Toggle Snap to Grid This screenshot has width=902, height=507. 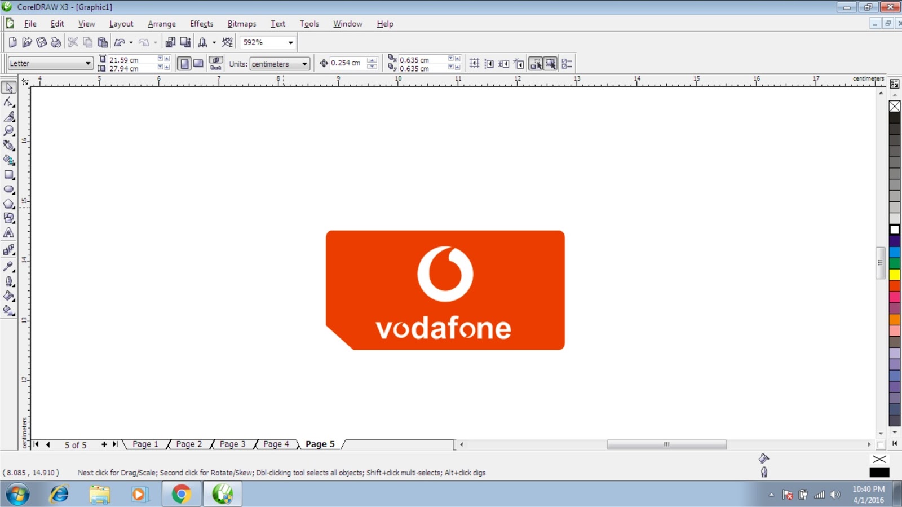click(x=475, y=64)
